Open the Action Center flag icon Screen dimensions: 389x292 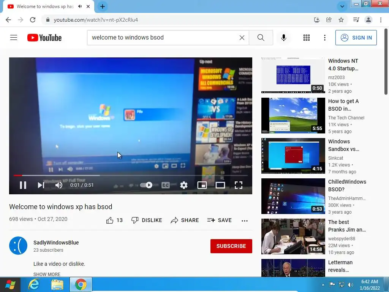click(332, 284)
